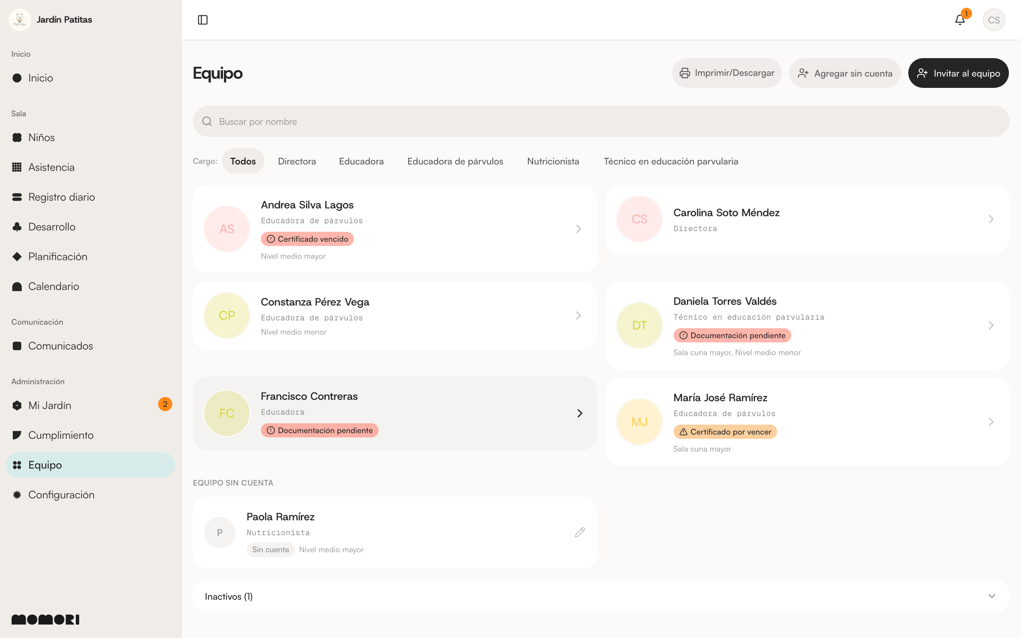Open Paola Ramírez name
Viewport: 1021px width, 638px height.
click(280, 517)
